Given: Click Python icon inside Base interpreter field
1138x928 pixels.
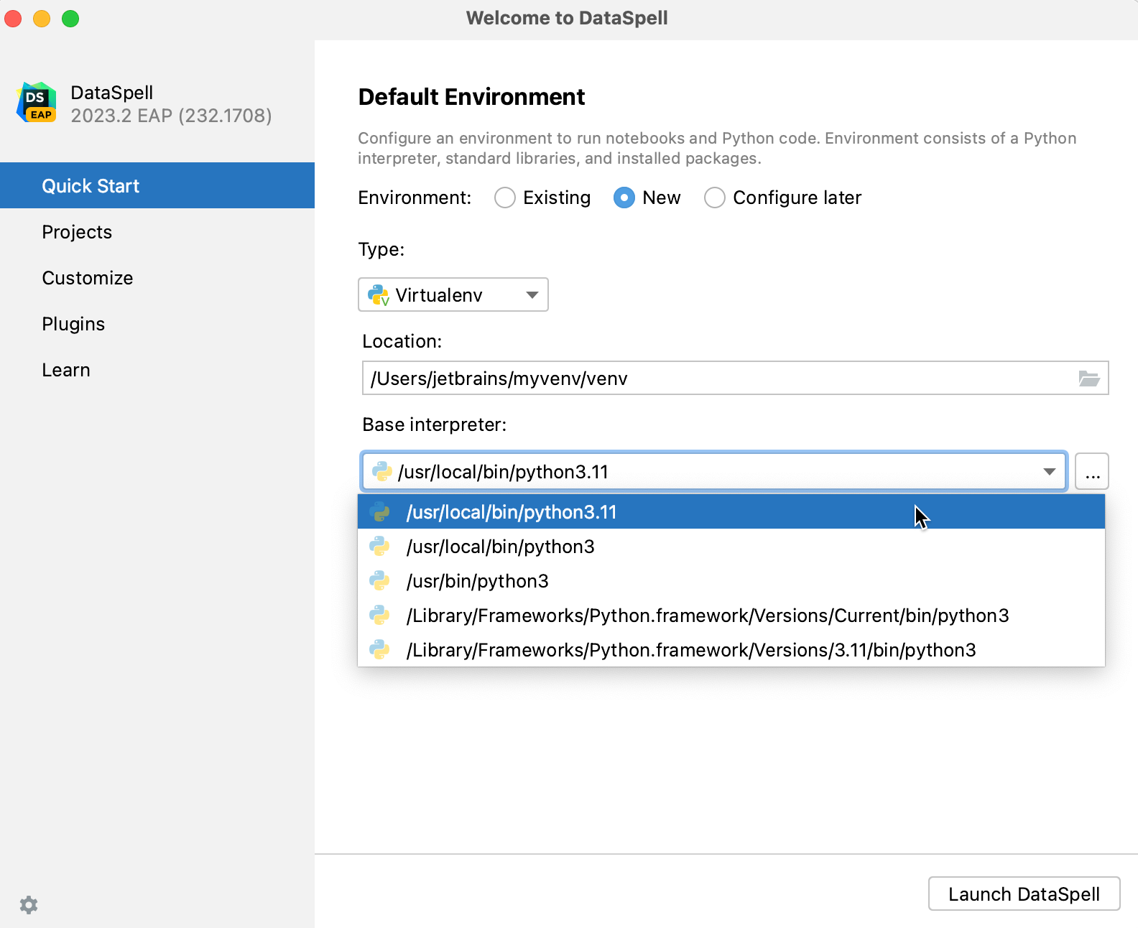Looking at the screenshot, I should coord(381,472).
